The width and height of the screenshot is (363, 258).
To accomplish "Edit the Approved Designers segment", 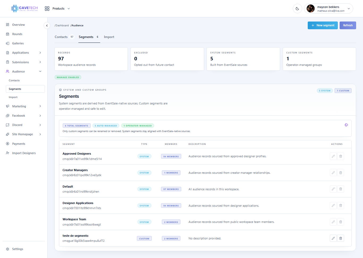I will click(333, 156).
